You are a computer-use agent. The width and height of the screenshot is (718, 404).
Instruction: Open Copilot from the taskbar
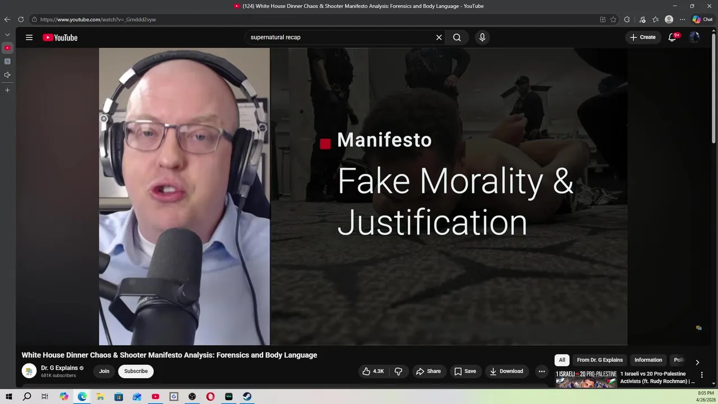pos(64,397)
